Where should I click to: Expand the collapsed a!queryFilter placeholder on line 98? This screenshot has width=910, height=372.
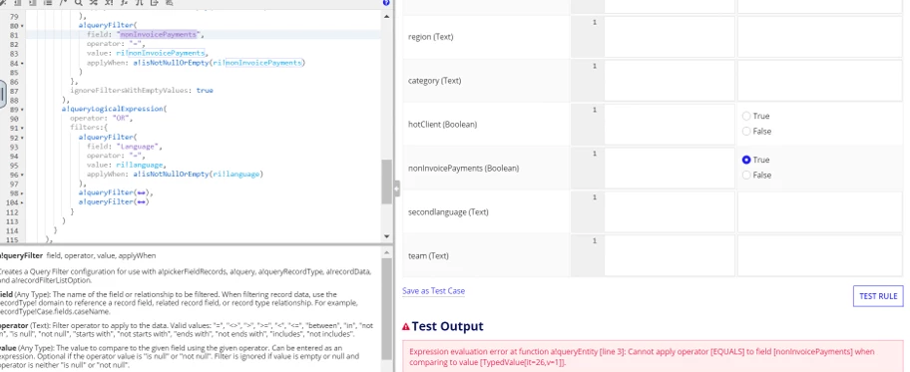[x=140, y=192]
